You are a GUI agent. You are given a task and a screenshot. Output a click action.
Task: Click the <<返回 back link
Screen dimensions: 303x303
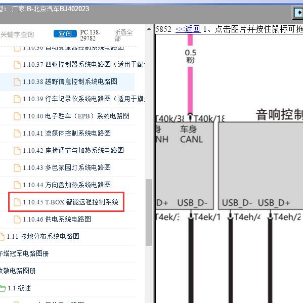tap(188, 29)
